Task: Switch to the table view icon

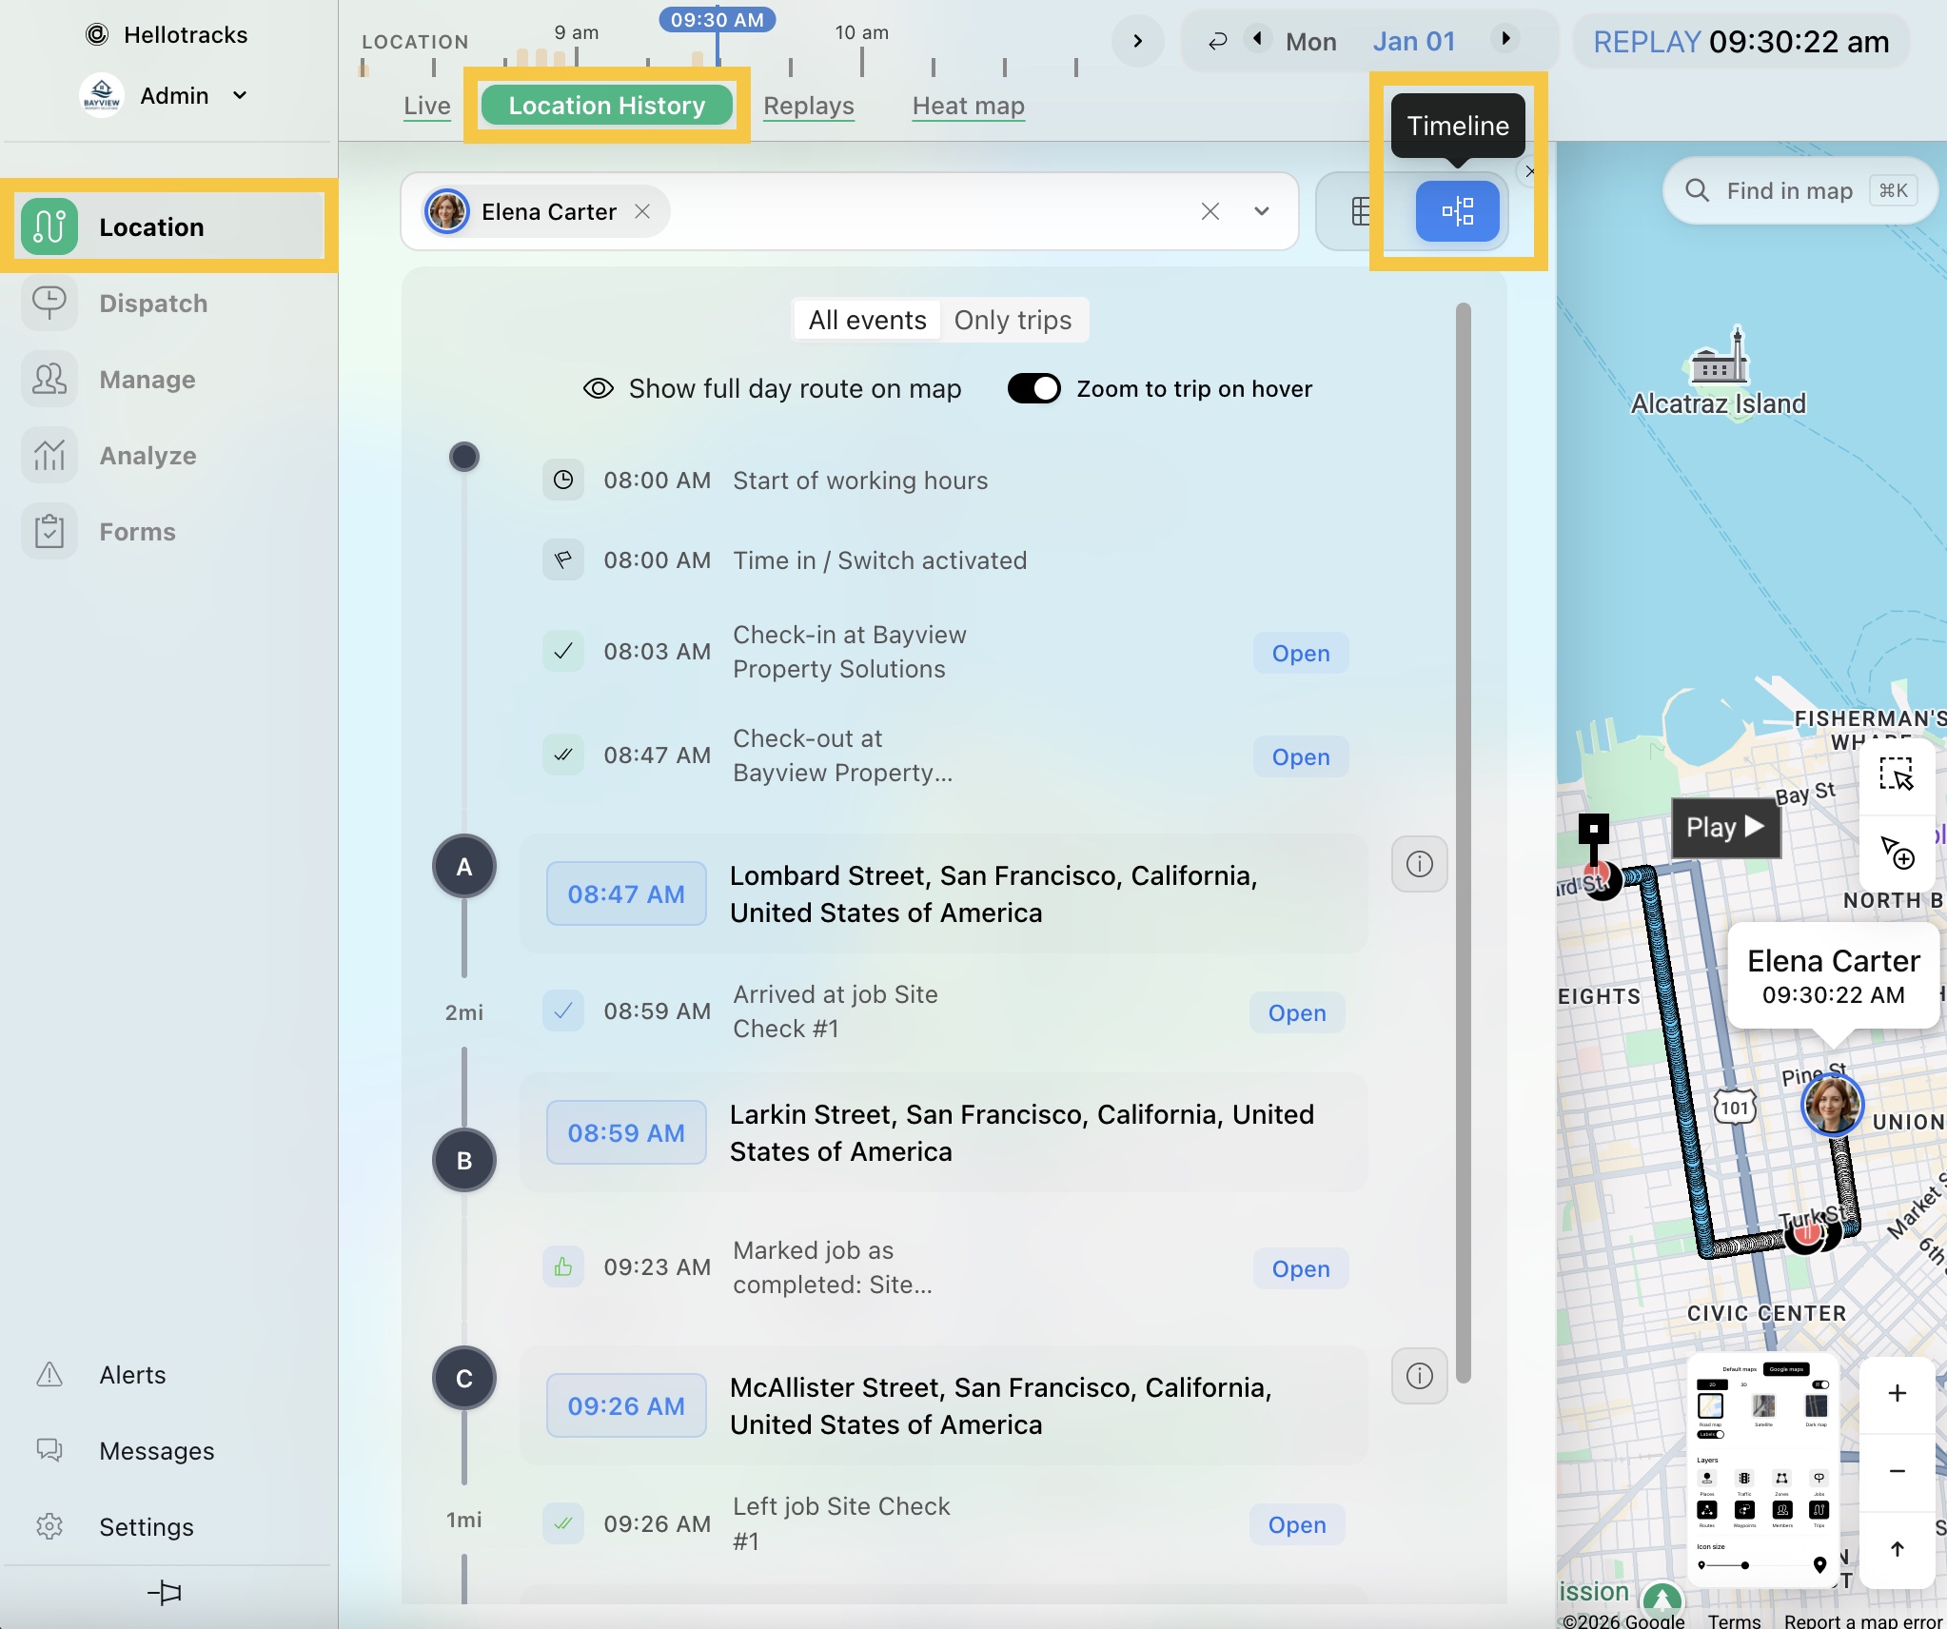Action: tap(1361, 211)
